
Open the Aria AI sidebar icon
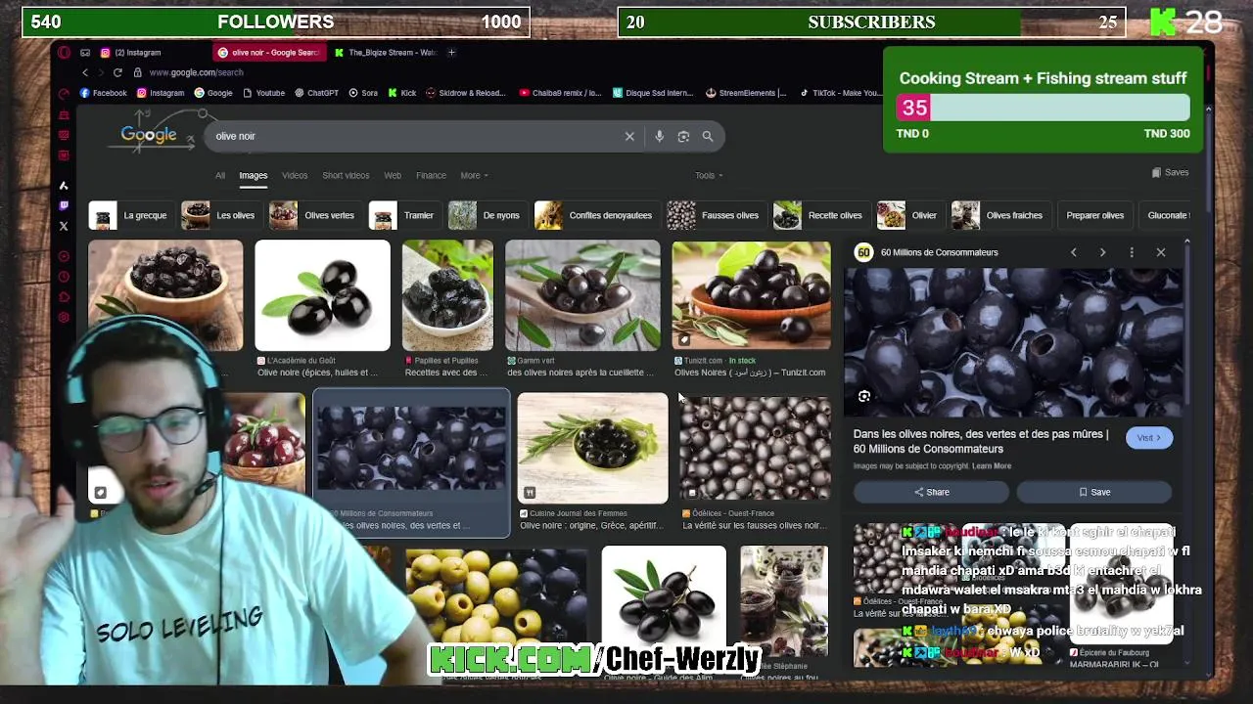click(x=64, y=186)
